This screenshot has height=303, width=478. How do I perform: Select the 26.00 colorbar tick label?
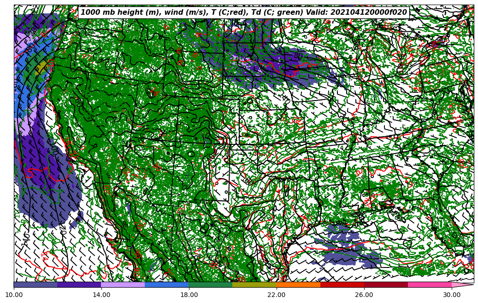tap(364, 294)
